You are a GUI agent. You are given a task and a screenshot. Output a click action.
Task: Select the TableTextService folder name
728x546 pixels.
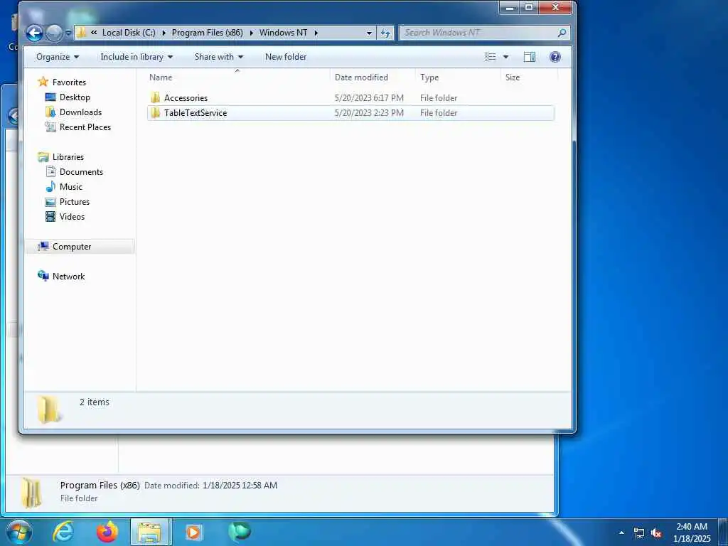[196, 113]
